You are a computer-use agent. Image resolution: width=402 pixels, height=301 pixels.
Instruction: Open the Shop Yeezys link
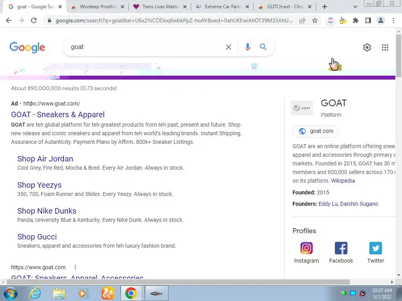[x=39, y=185]
